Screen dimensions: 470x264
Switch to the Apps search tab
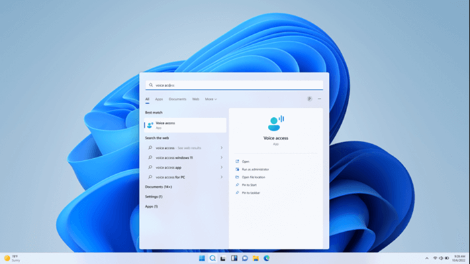(x=159, y=99)
